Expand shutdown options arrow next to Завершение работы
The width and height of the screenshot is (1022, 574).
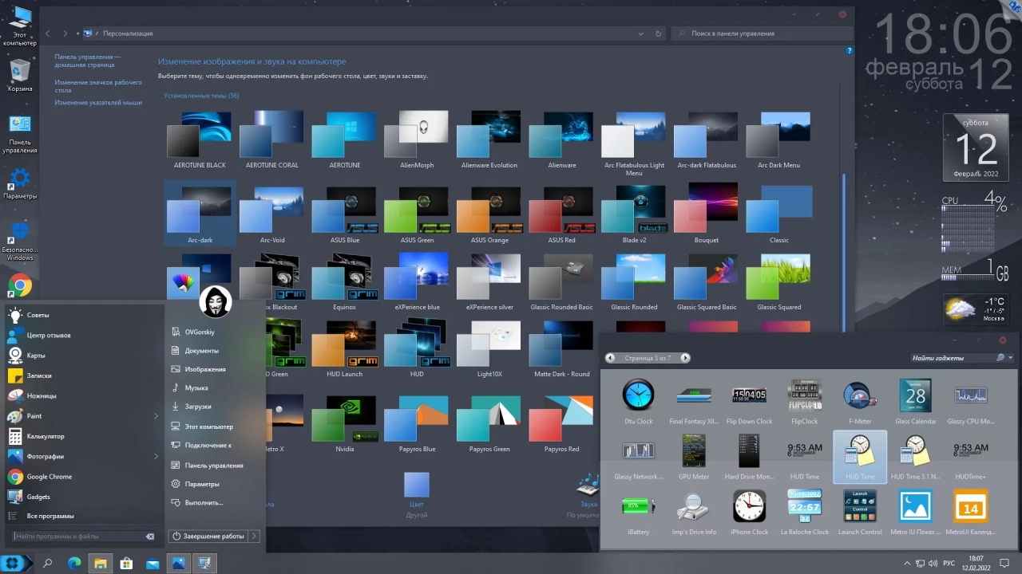[255, 537]
